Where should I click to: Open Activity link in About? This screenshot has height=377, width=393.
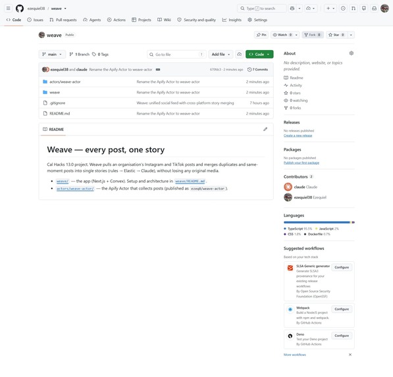(x=293, y=86)
